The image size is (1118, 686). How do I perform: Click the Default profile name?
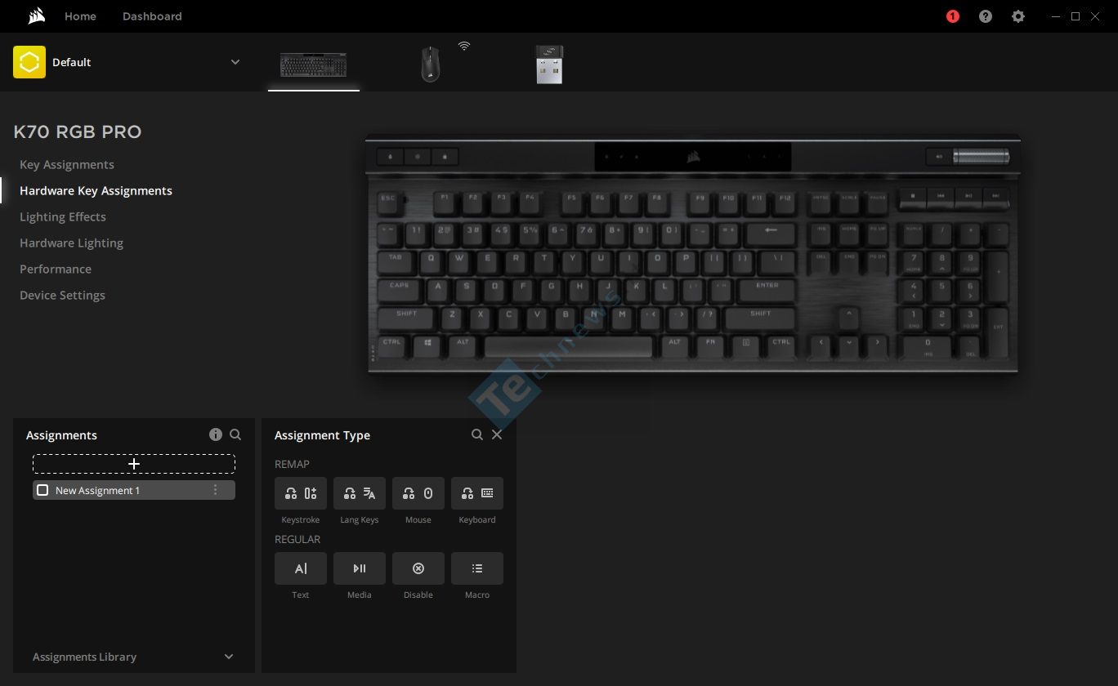(72, 62)
